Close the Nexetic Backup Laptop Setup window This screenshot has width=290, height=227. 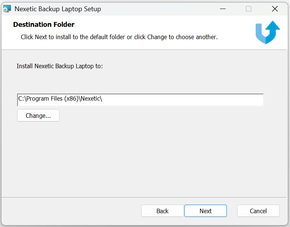point(275,9)
